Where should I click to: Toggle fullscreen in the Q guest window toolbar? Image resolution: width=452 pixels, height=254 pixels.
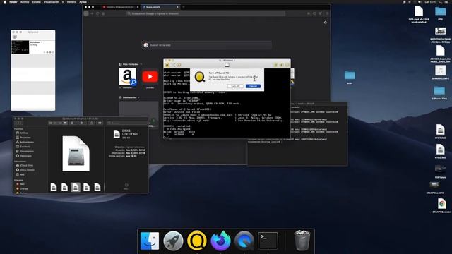pyautogui.click(x=173, y=65)
